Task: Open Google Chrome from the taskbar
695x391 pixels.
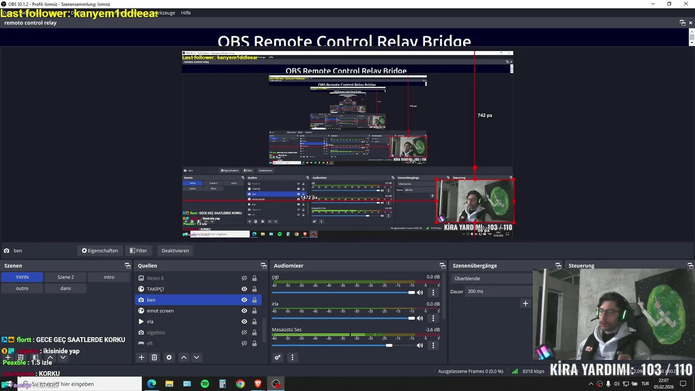Action: click(x=240, y=384)
